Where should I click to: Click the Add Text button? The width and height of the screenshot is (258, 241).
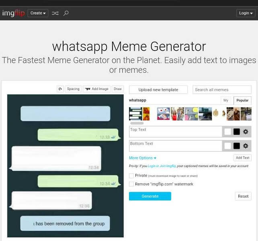point(243,158)
